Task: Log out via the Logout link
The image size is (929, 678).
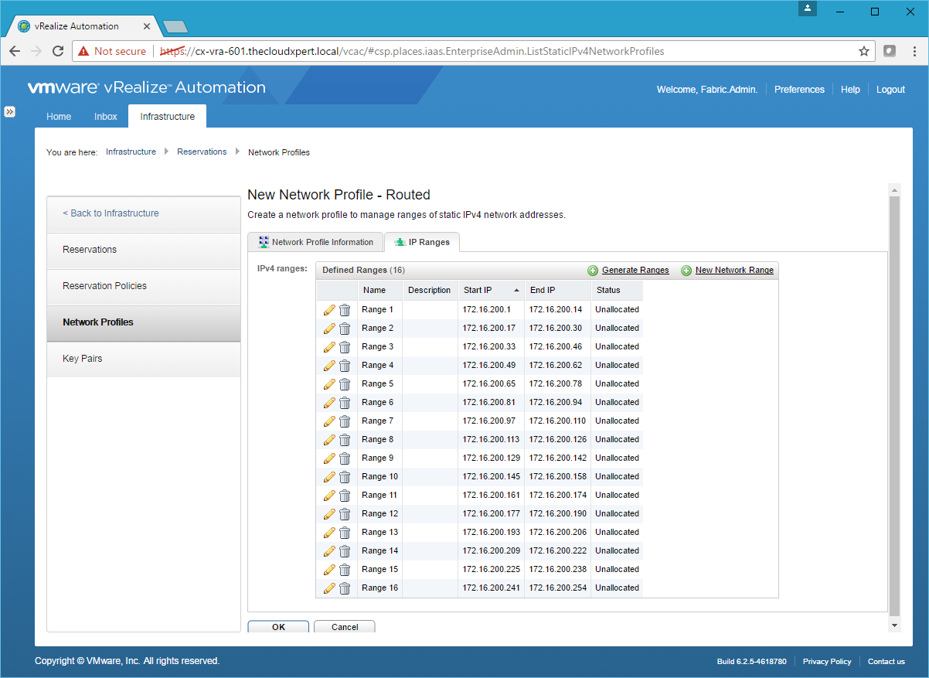Action: point(890,90)
